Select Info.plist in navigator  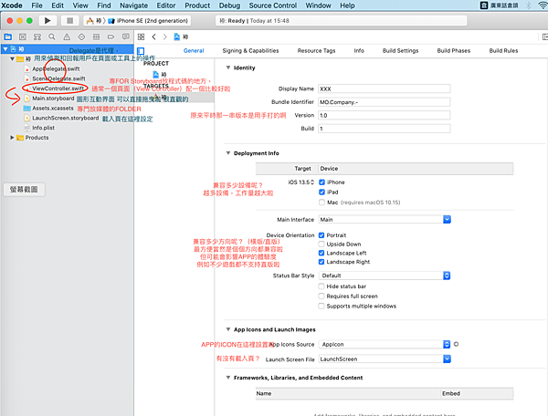pyautogui.click(x=43, y=128)
